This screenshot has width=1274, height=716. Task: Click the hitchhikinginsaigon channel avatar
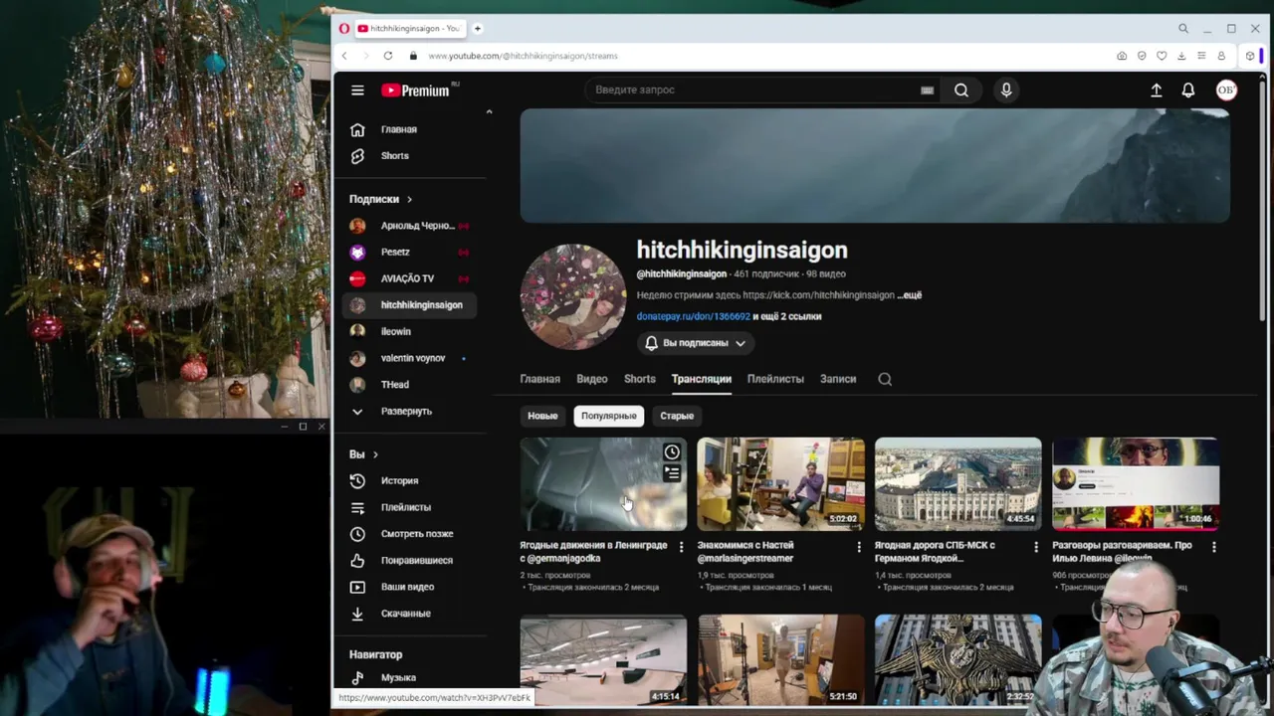tap(573, 296)
